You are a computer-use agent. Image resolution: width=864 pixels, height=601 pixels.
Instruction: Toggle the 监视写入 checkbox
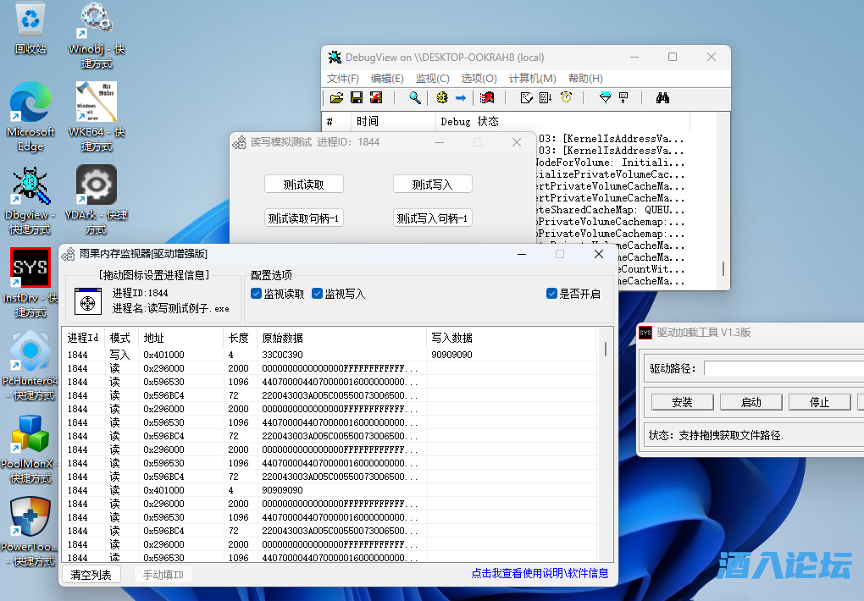point(318,294)
